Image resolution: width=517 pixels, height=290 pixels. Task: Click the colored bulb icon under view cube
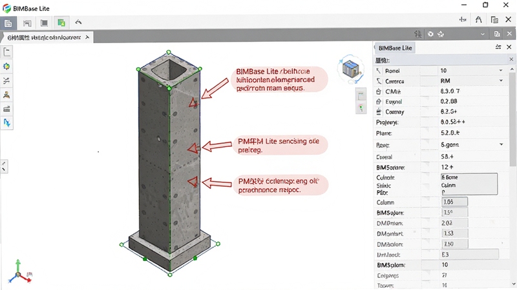click(x=361, y=108)
